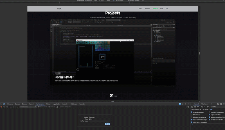Toggle Memory checkbox in Performance toolbar
The width and height of the screenshot is (225, 130).
[x=49, y=107]
